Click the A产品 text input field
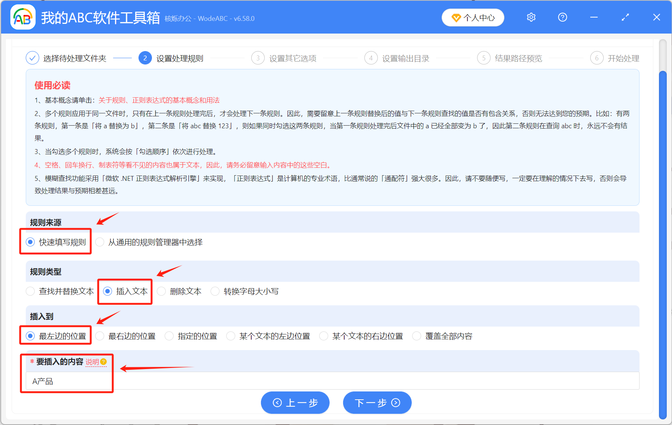 click(149, 381)
